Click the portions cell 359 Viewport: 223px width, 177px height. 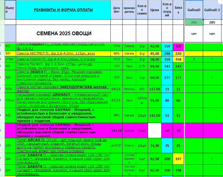167,59
